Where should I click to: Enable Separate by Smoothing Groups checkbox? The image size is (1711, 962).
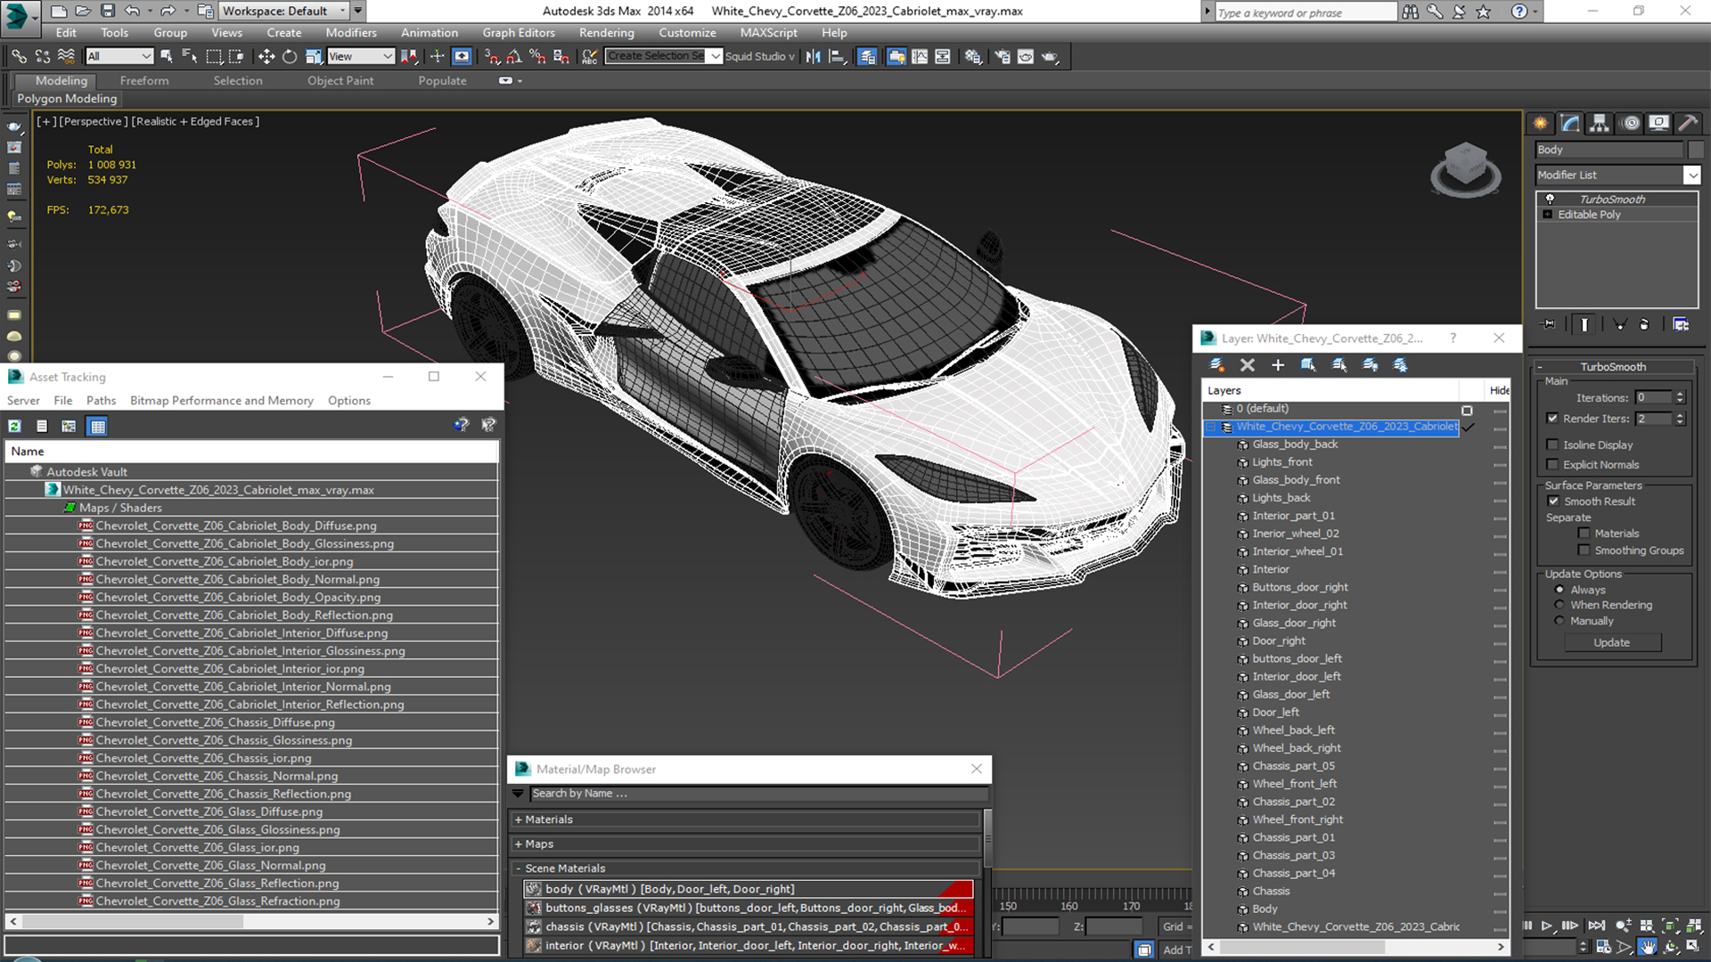pos(1584,550)
